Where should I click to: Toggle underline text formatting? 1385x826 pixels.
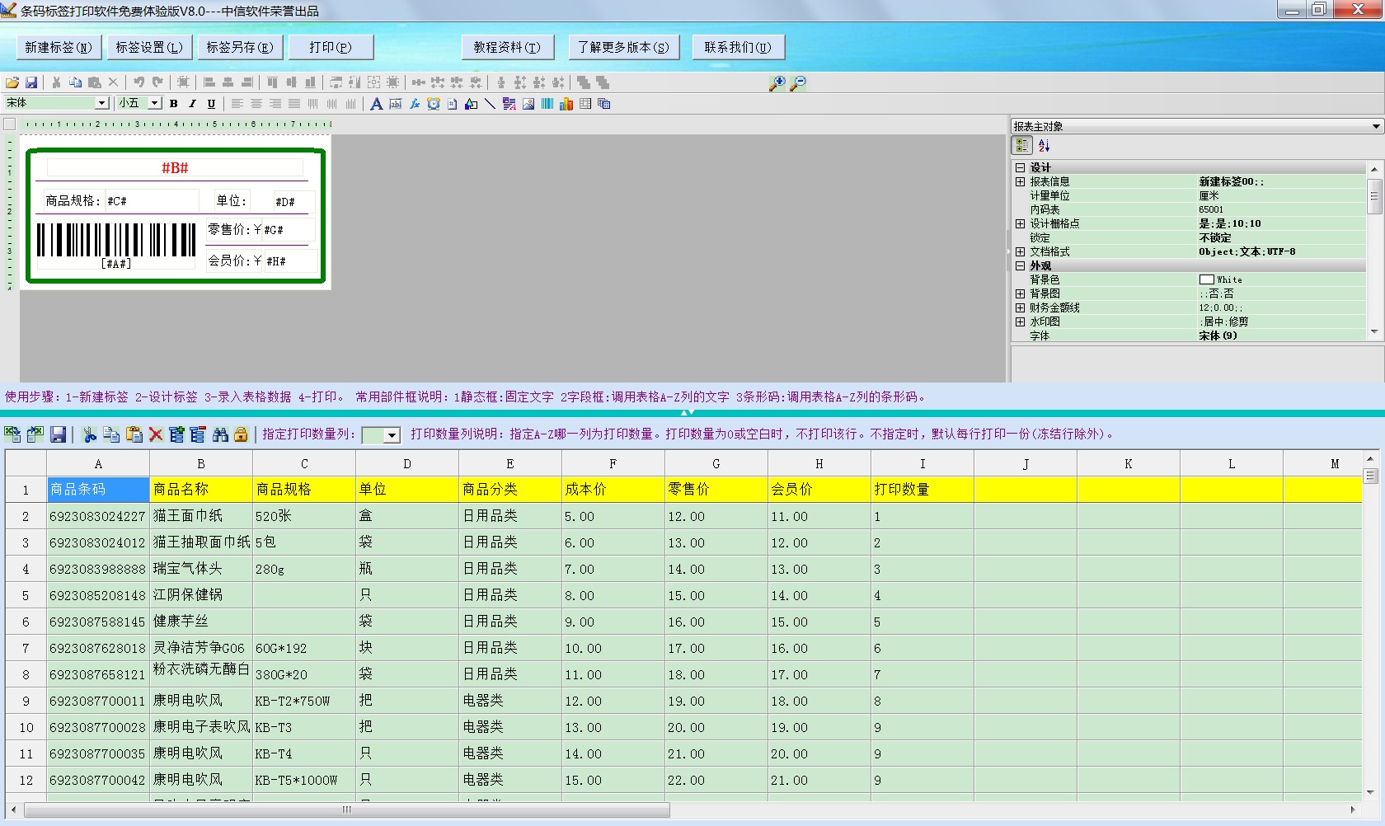[x=211, y=104]
